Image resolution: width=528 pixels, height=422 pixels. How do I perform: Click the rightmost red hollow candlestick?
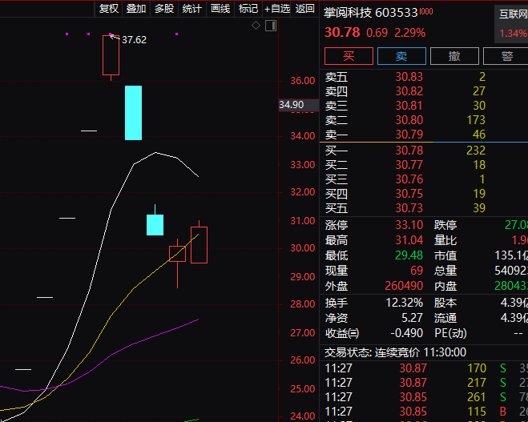(199, 245)
